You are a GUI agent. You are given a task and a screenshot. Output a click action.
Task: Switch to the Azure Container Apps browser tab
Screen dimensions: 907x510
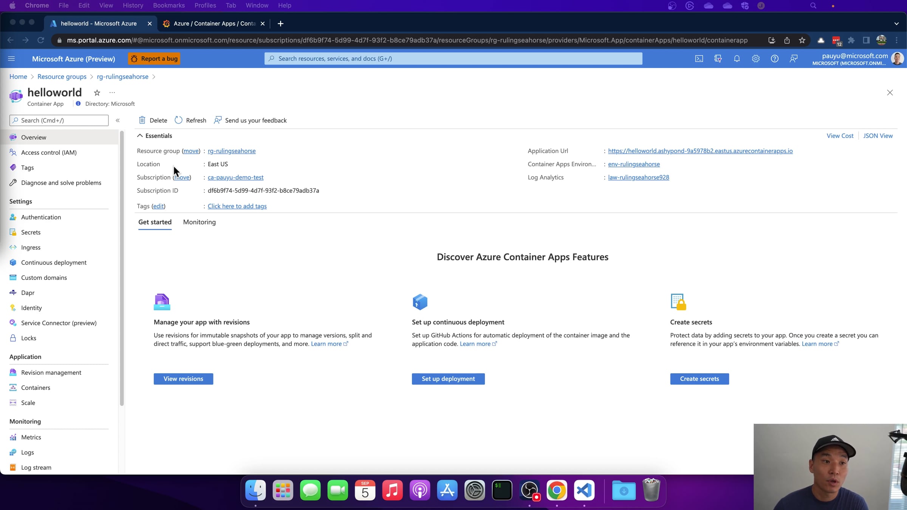pyautogui.click(x=214, y=23)
